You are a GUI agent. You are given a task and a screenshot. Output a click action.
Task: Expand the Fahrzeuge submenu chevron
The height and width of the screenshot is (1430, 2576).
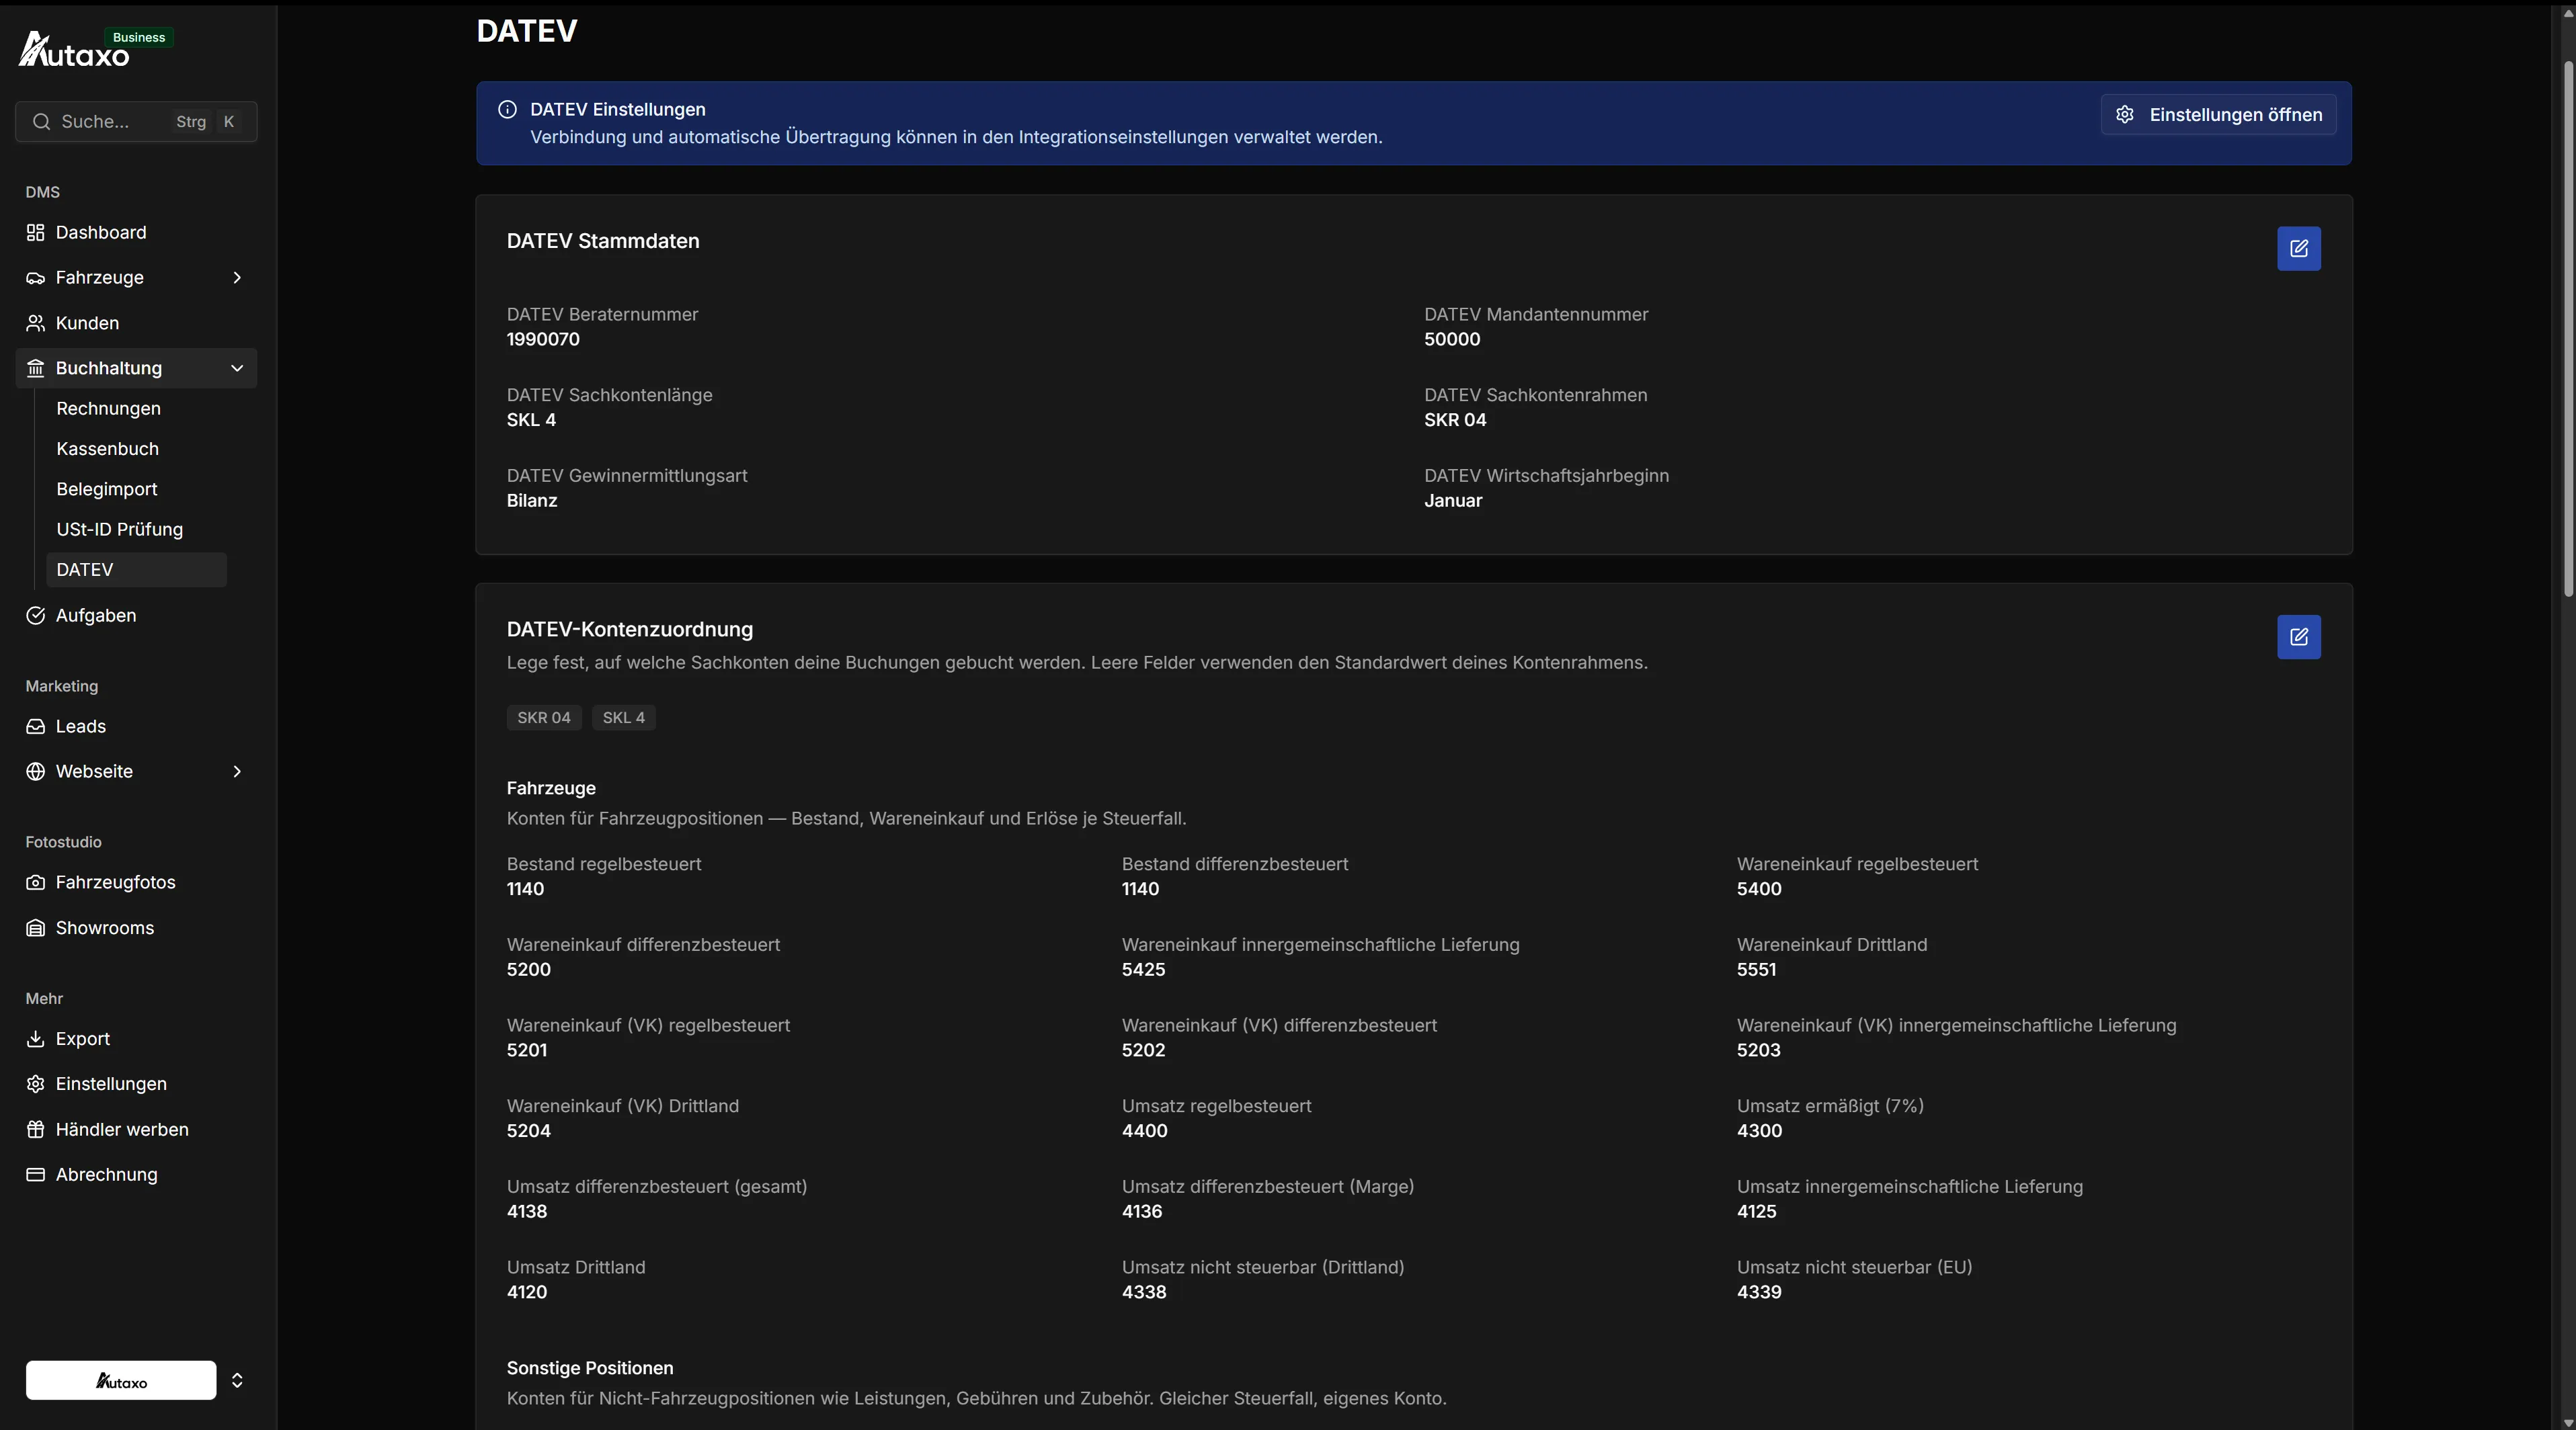point(237,278)
